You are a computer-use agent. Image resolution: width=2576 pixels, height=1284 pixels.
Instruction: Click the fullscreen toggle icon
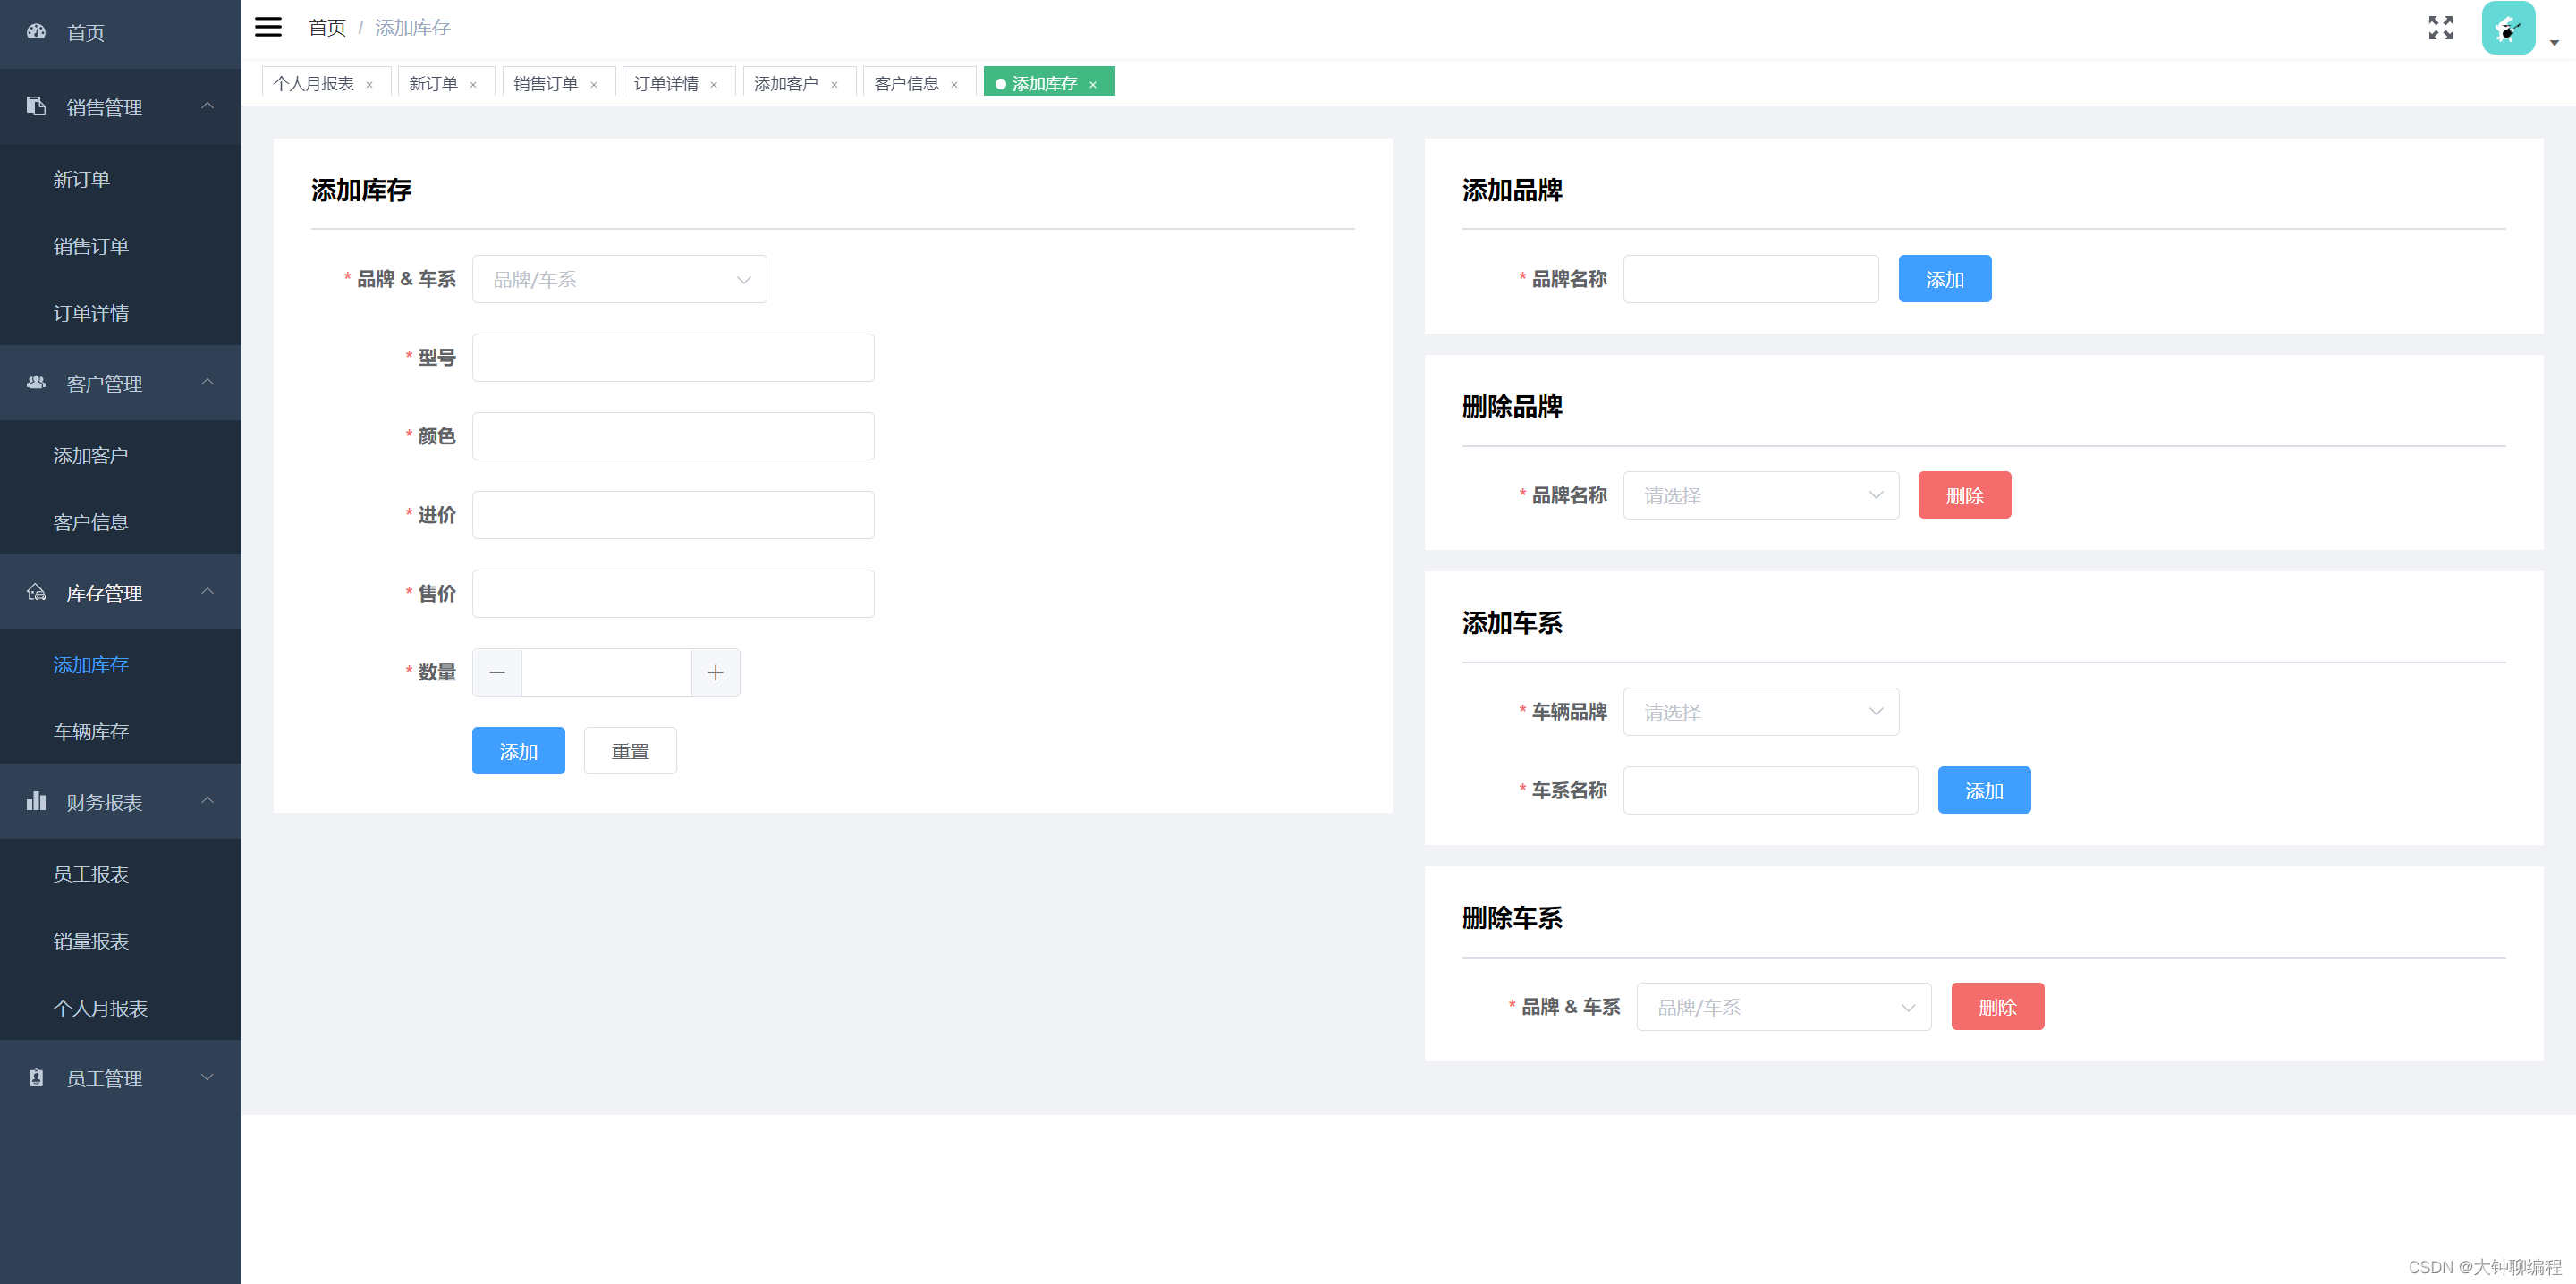tap(2440, 28)
